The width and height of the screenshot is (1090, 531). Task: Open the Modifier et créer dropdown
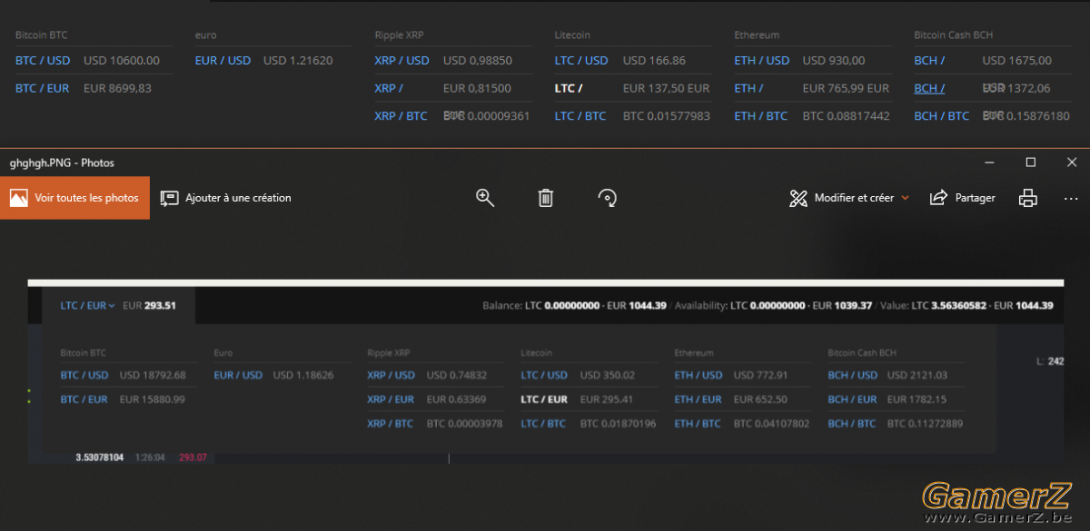(849, 198)
